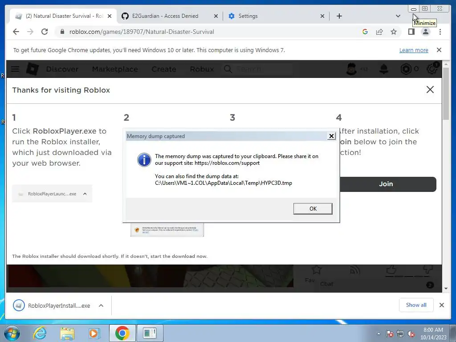Bookmark this tab with the star icon
This screenshot has width=456, height=342.
click(x=394, y=32)
